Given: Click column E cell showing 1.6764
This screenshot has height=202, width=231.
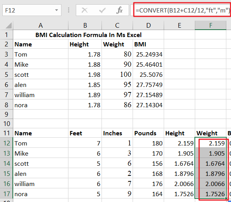Looking at the screenshot, I should (x=179, y=163).
